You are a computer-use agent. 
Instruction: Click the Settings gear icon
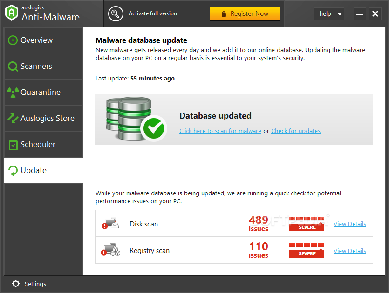click(16, 284)
